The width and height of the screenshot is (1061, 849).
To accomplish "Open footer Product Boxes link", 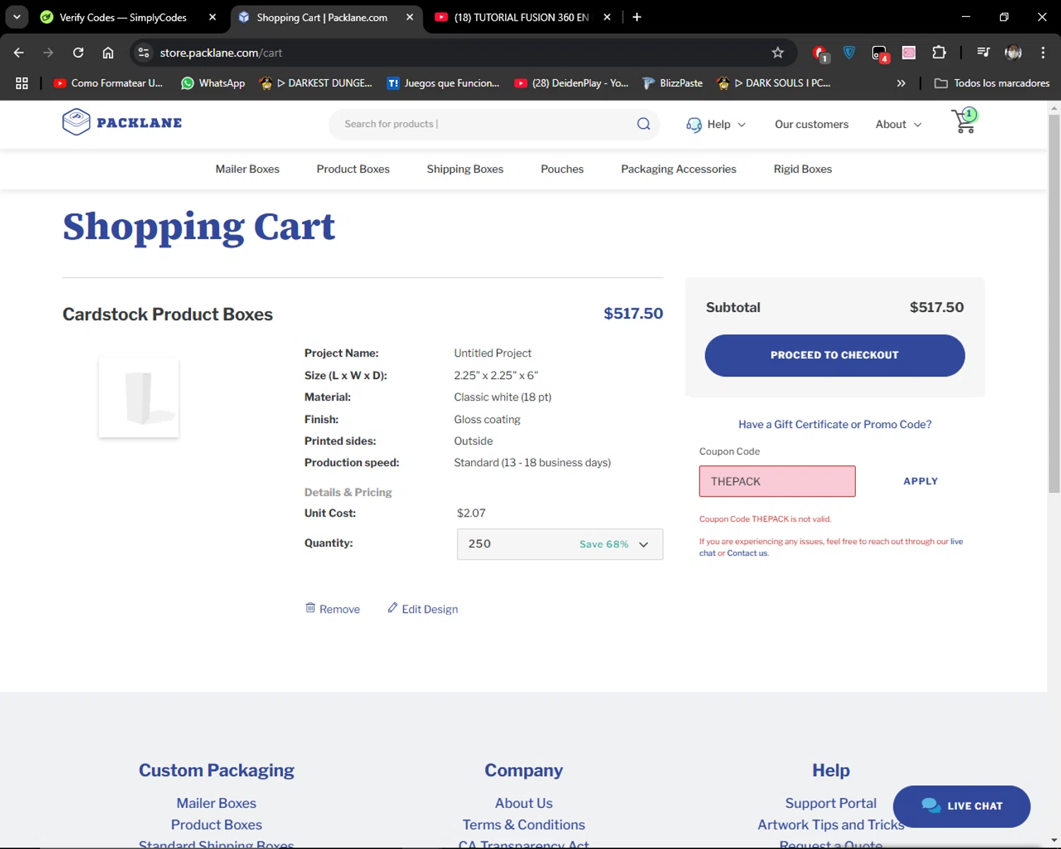I will [216, 825].
